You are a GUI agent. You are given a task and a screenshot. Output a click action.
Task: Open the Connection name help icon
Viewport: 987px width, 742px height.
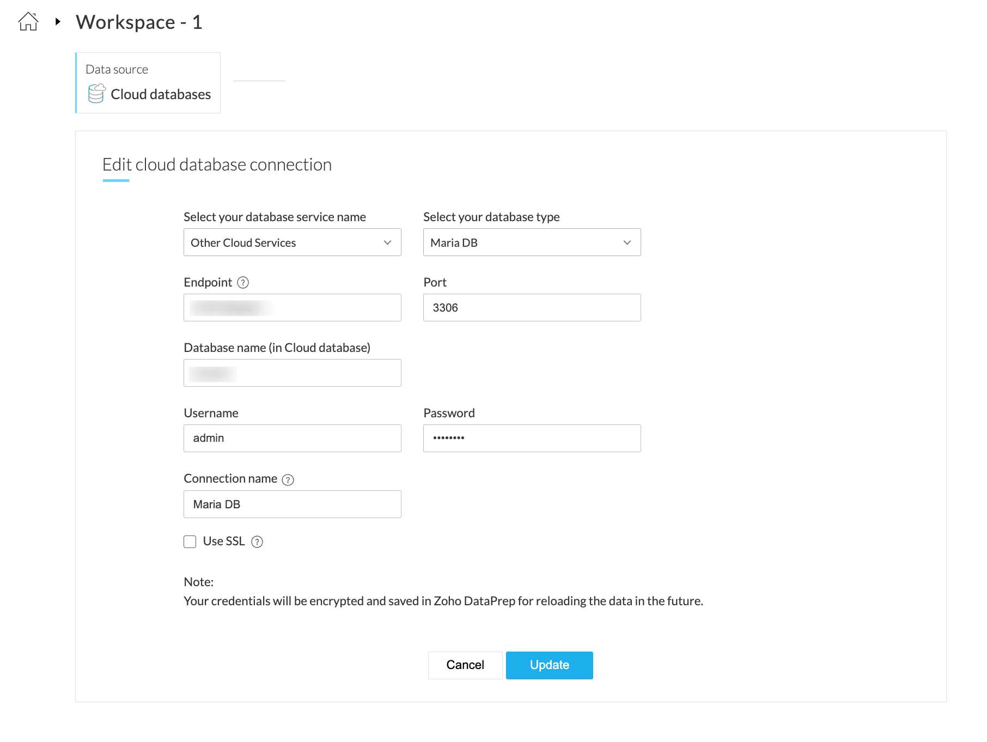288,479
